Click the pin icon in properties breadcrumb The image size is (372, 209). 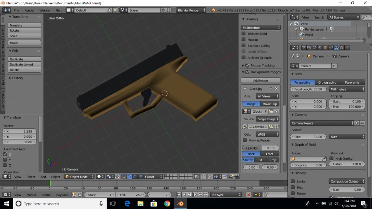(x=292, y=56)
